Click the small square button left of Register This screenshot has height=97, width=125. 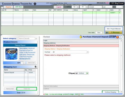pyautogui.click(x=2, y=7)
